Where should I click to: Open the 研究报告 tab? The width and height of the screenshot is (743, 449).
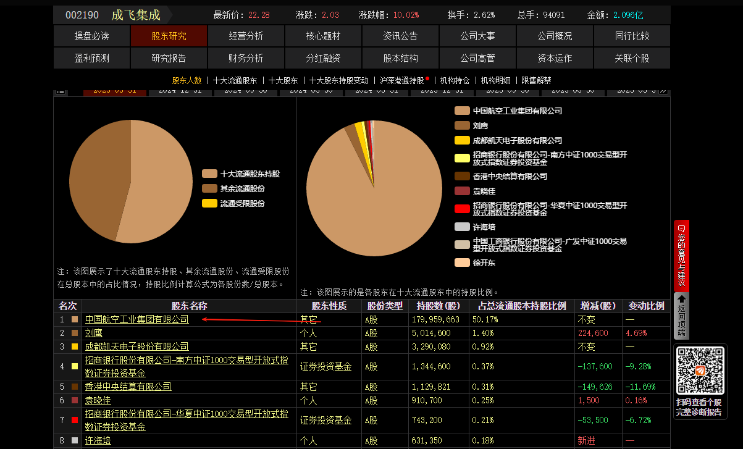[x=169, y=58]
